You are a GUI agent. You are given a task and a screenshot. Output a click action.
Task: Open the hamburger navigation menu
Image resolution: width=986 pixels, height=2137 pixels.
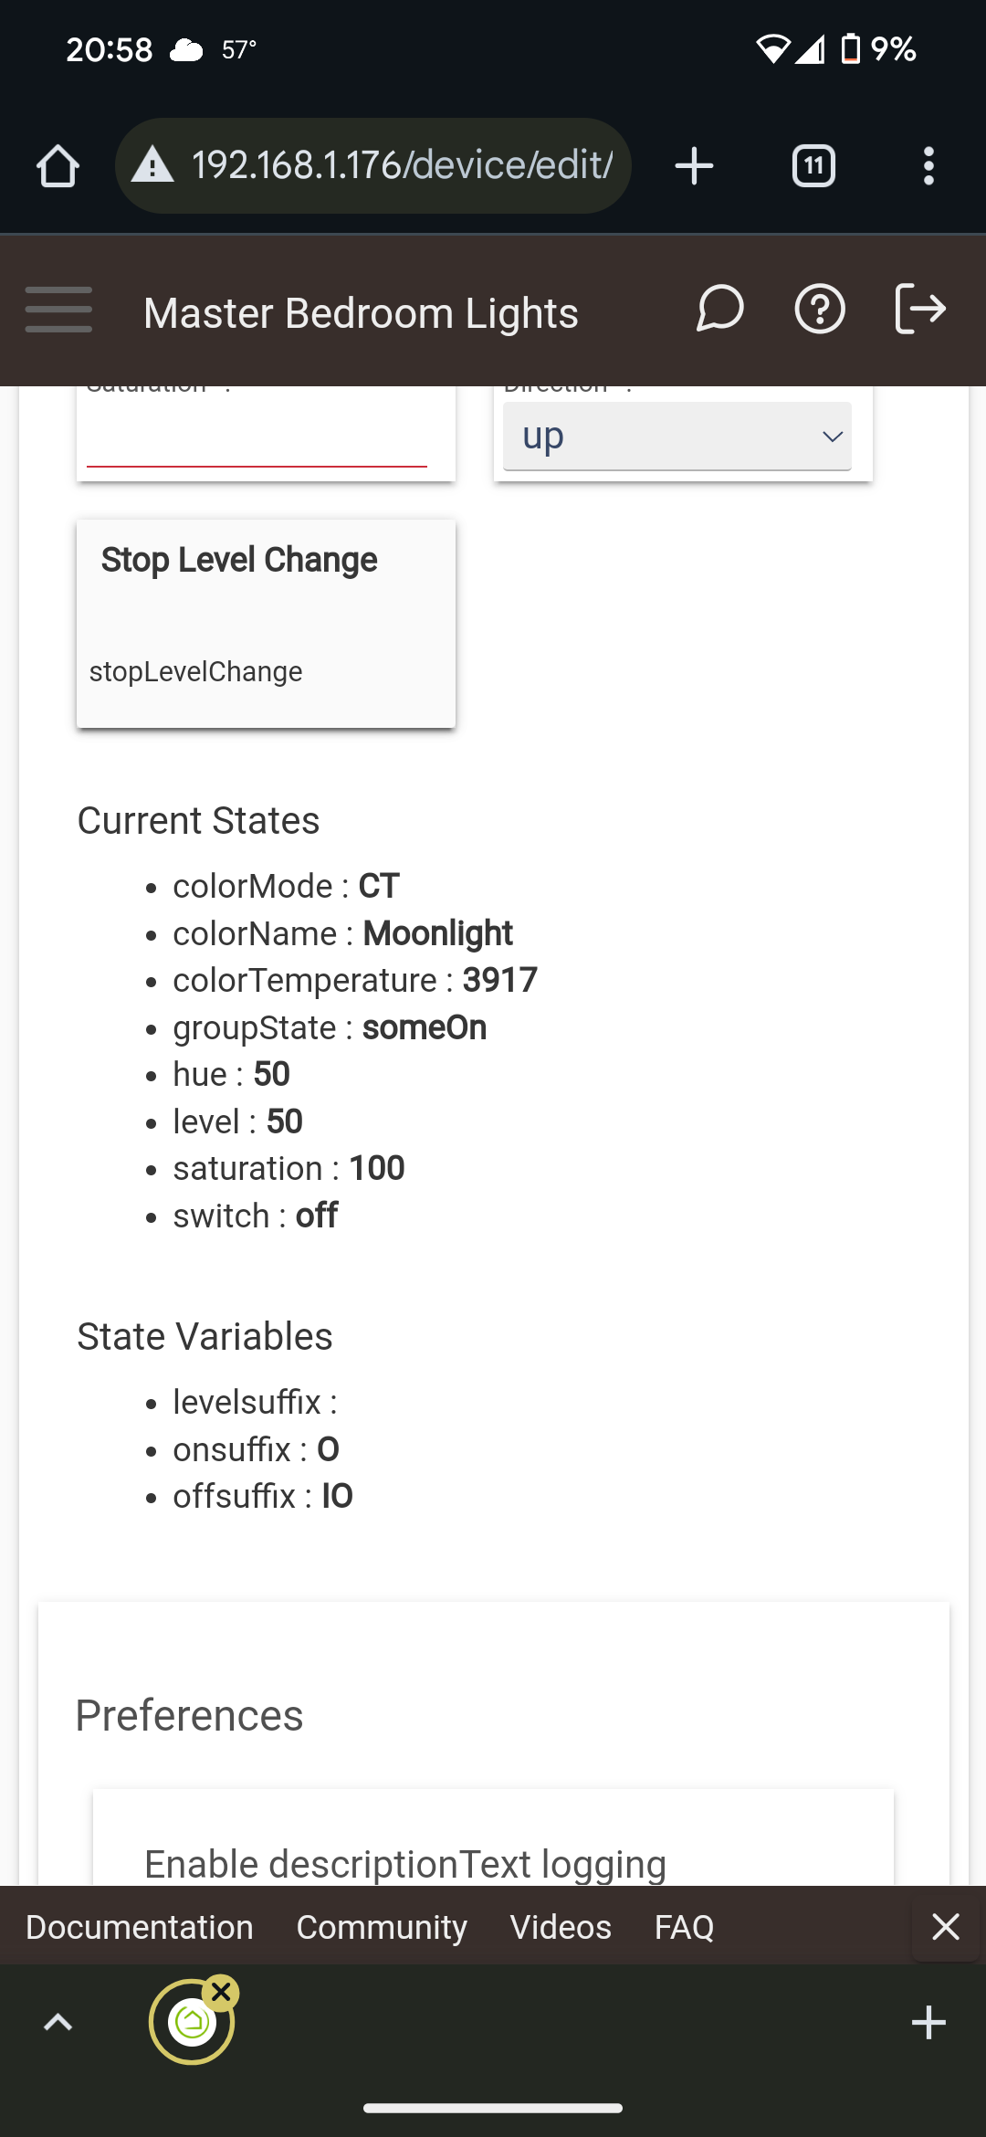(x=58, y=310)
